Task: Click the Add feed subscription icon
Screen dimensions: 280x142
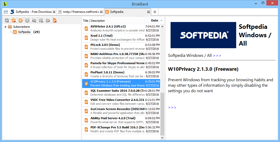Action: pyautogui.click(x=7, y=20)
